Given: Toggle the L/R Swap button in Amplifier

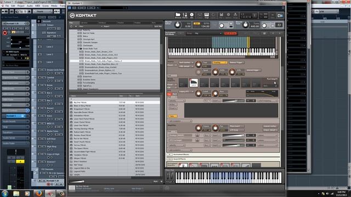Looking at the screenshot, I should point(236,130).
